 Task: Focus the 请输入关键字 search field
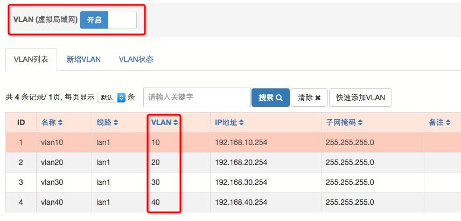[x=197, y=98]
